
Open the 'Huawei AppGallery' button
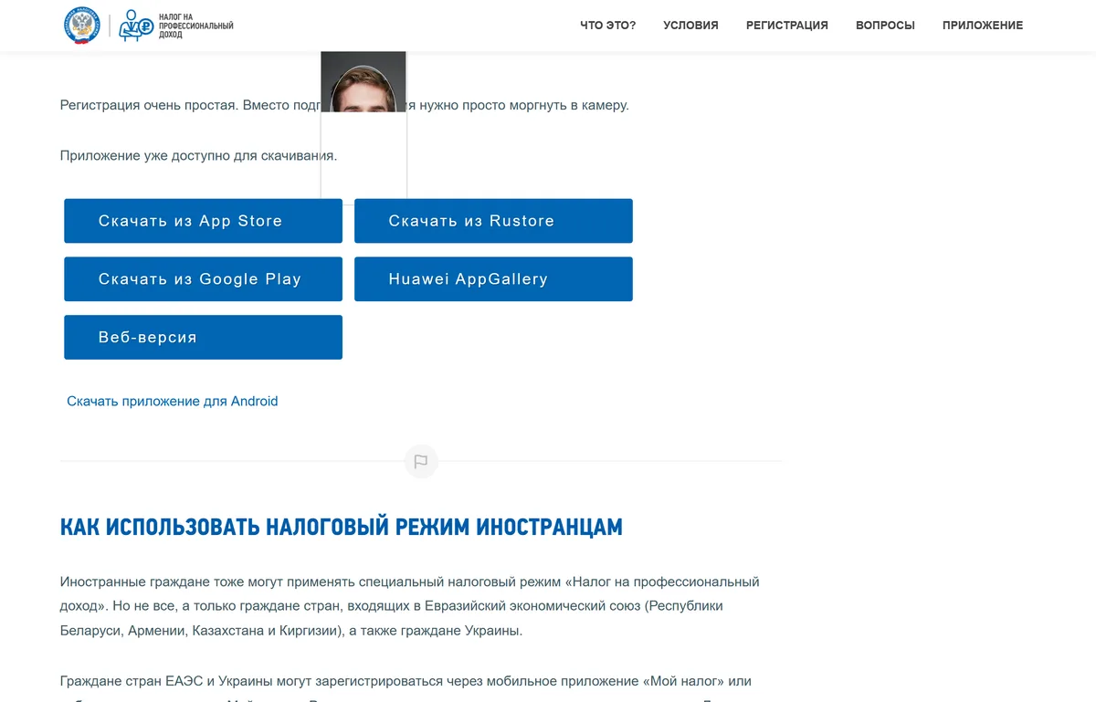(493, 279)
